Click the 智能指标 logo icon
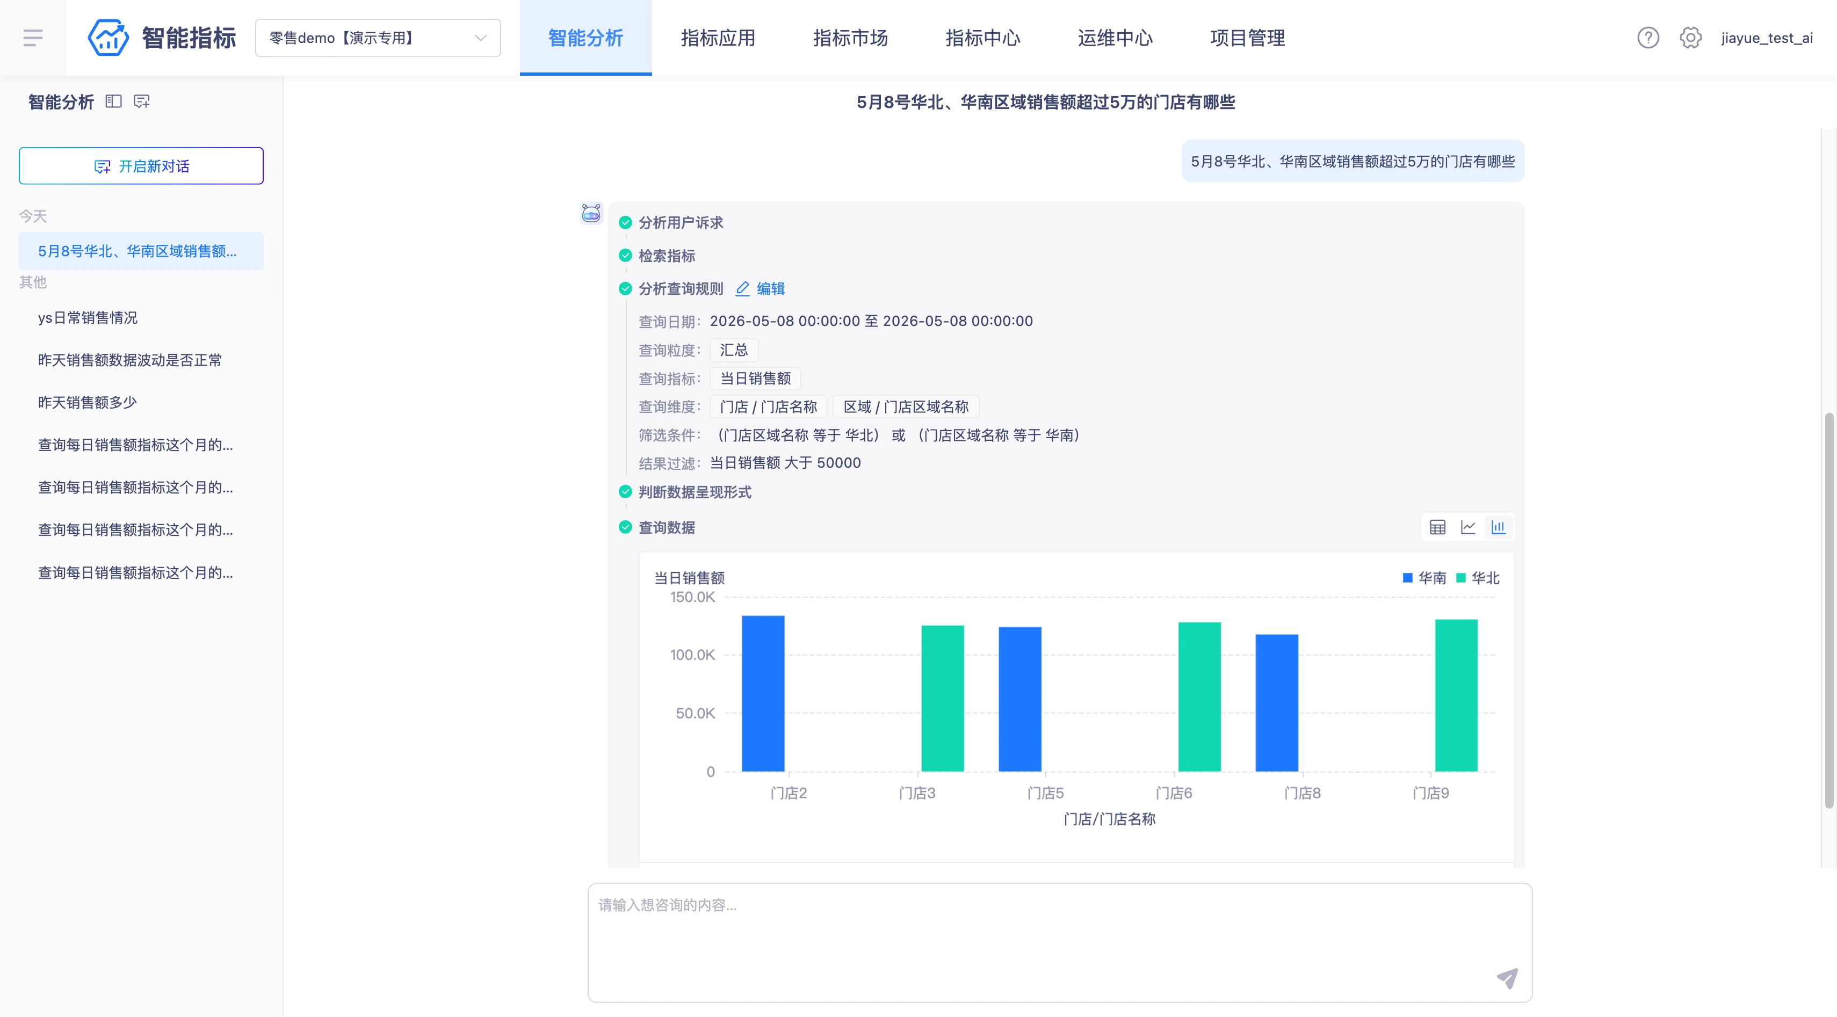The width and height of the screenshot is (1837, 1017). click(107, 38)
